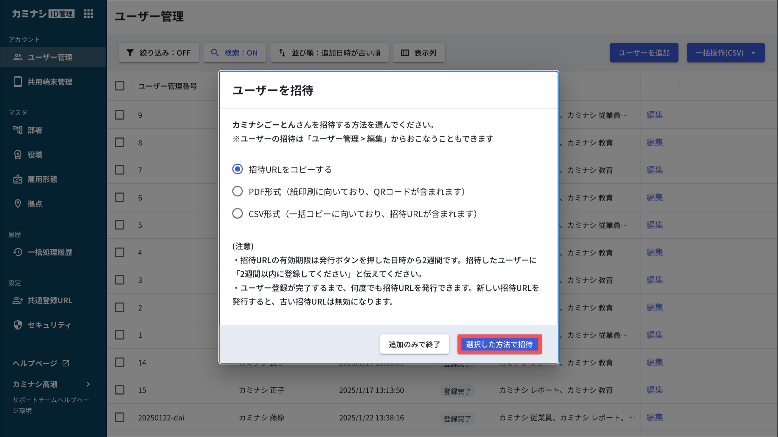The width and height of the screenshot is (778, 437).
Task: Expand the カミナシ高瀬 account chevron
Action: tap(88, 384)
